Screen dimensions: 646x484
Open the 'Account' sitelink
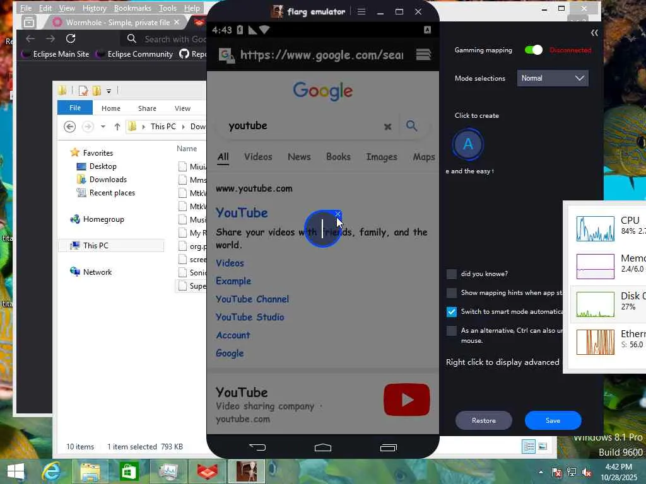point(233,335)
